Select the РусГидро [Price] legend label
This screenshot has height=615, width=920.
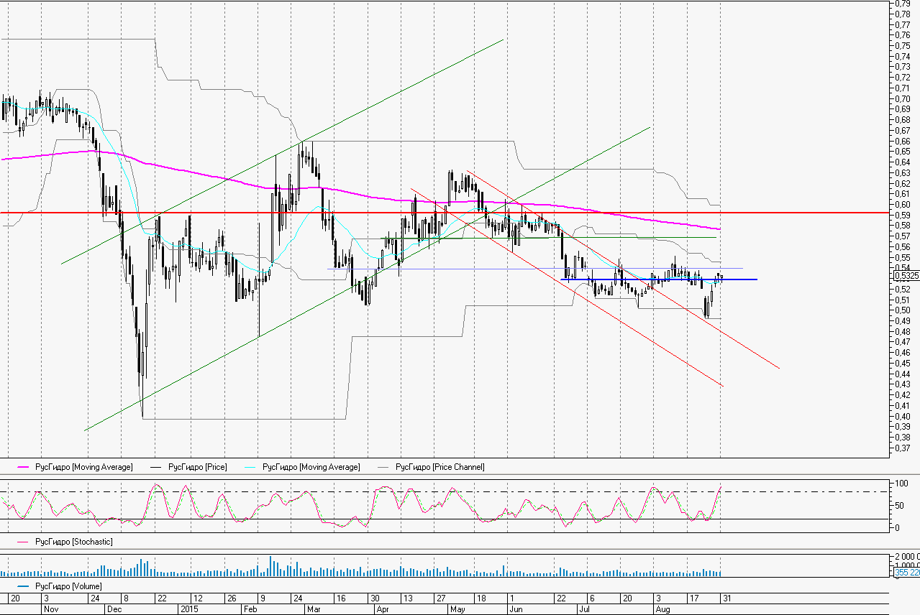[197, 468]
